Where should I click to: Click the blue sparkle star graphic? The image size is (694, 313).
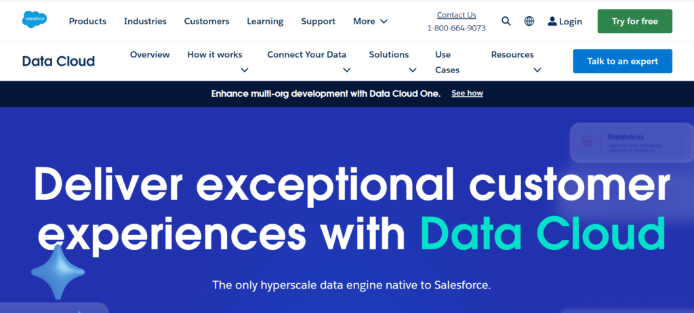click(58, 272)
